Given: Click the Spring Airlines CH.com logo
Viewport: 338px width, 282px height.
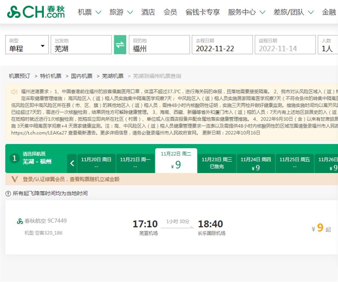Looking at the screenshot, I should tap(36, 12).
